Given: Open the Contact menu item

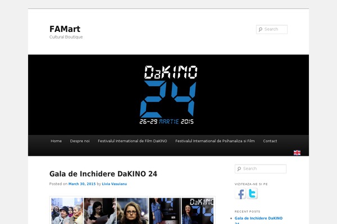Looking at the screenshot, I should click(x=270, y=141).
